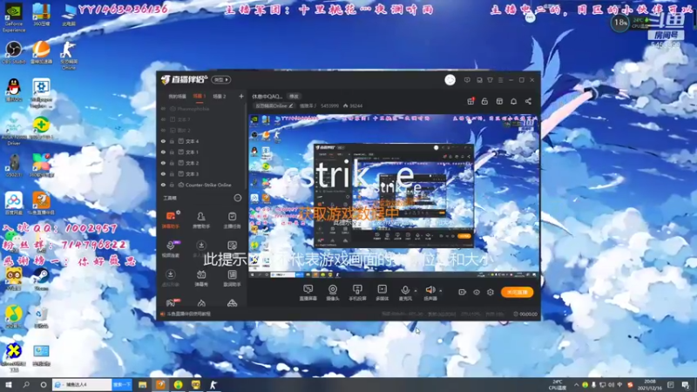Toggle preview eye icon beside settings

coord(476,292)
